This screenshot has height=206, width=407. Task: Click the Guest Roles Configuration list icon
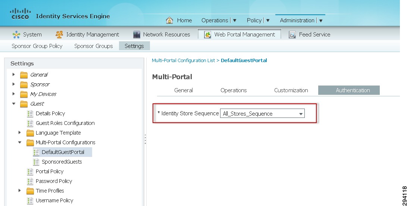click(30, 123)
